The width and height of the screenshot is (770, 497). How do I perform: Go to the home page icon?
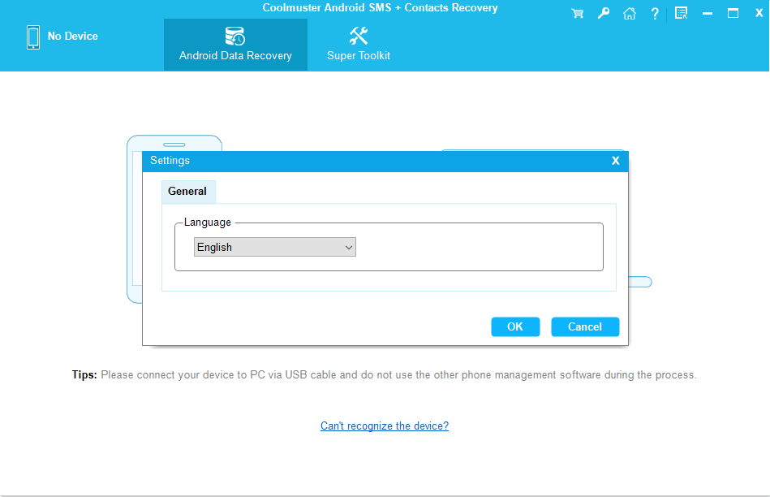pos(630,13)
